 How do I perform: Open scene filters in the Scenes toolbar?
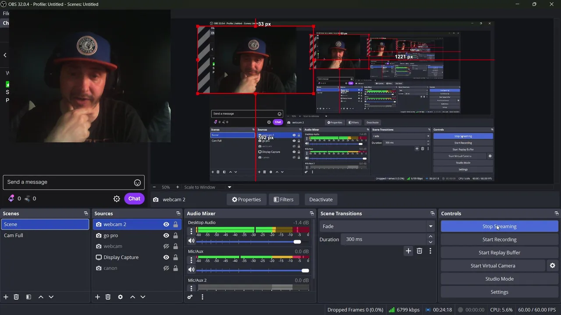(28, 297)
